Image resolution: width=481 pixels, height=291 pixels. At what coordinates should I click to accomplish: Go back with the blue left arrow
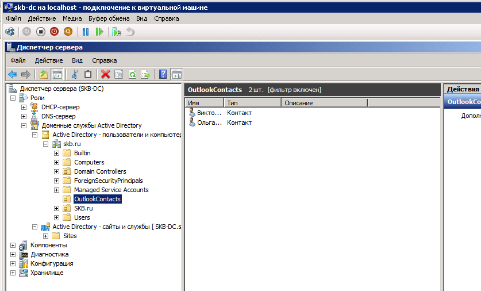(13, 74)
